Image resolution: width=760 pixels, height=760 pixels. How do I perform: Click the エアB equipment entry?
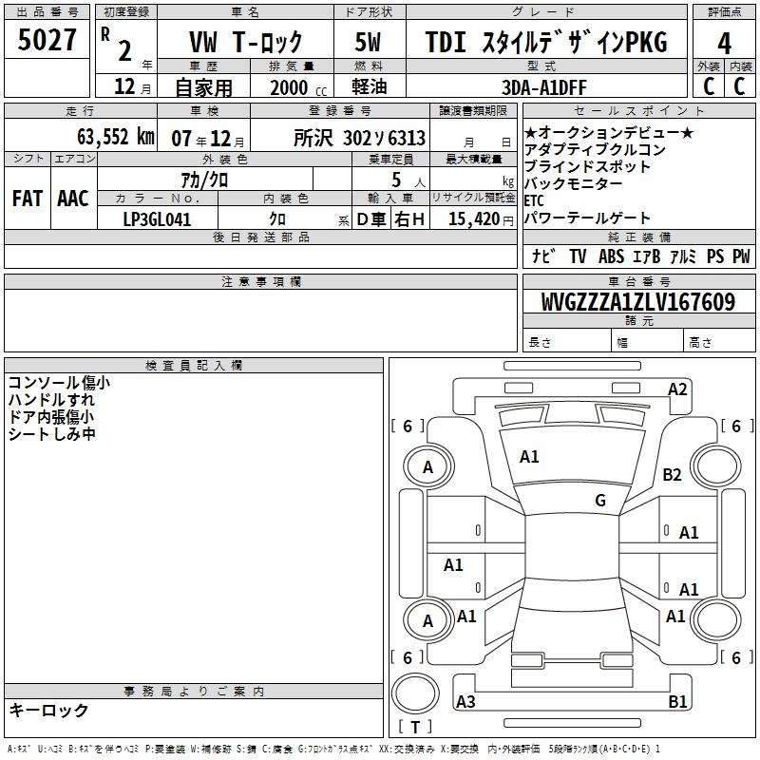point(647,256)
